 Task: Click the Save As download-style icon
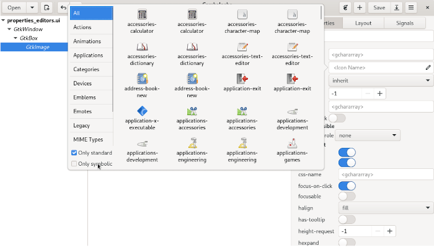pyautogui.click(x=397, y=7)
